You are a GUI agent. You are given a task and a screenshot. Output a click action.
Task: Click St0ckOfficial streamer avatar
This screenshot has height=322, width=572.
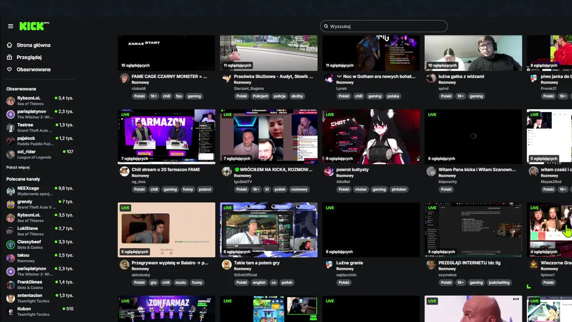tap(227, 265)
